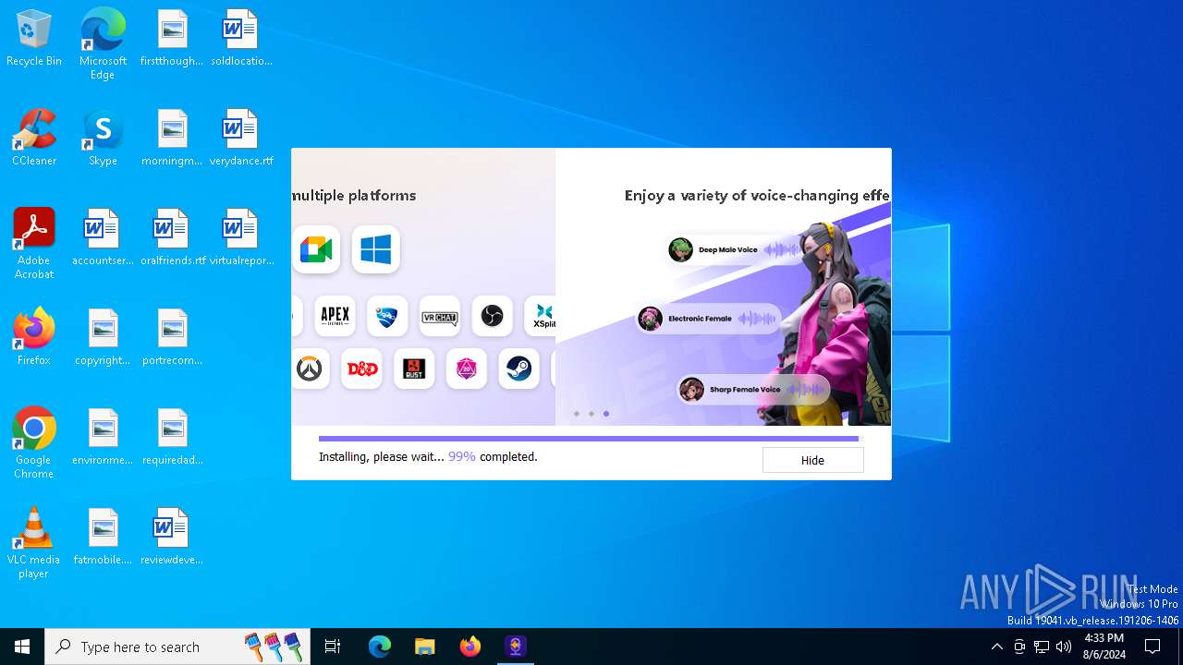Image resolution: width=1183 pixels, height=665 pixels.
Task: Select the Deep Male Voice card
Action: (735, 249)
